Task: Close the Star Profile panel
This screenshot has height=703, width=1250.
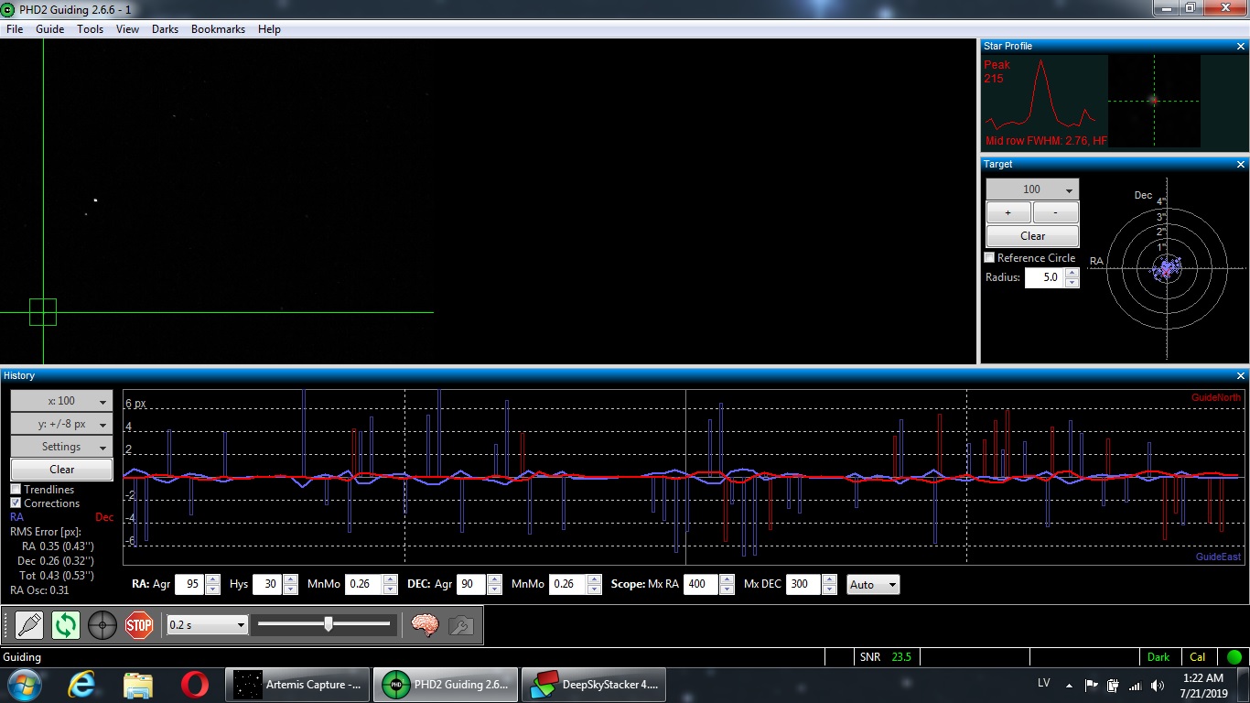Action: point(1241,46)
